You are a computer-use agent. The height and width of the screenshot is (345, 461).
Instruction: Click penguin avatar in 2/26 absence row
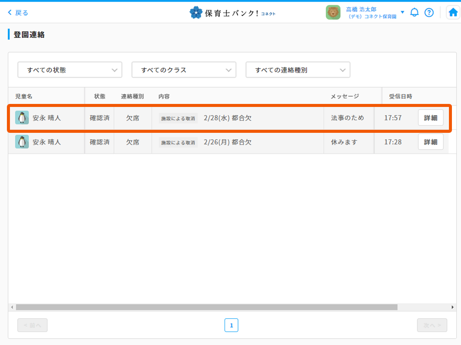click(22, 142)
